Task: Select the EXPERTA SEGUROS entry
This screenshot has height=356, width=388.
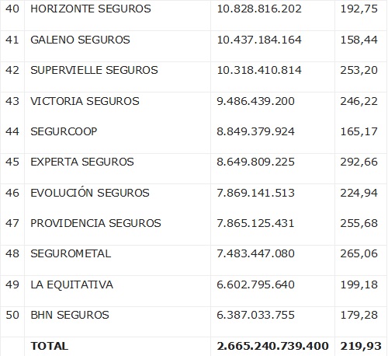Action: pyautogui.click(x=82, y=162)
